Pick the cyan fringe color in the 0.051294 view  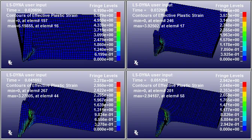pos(244,119)
